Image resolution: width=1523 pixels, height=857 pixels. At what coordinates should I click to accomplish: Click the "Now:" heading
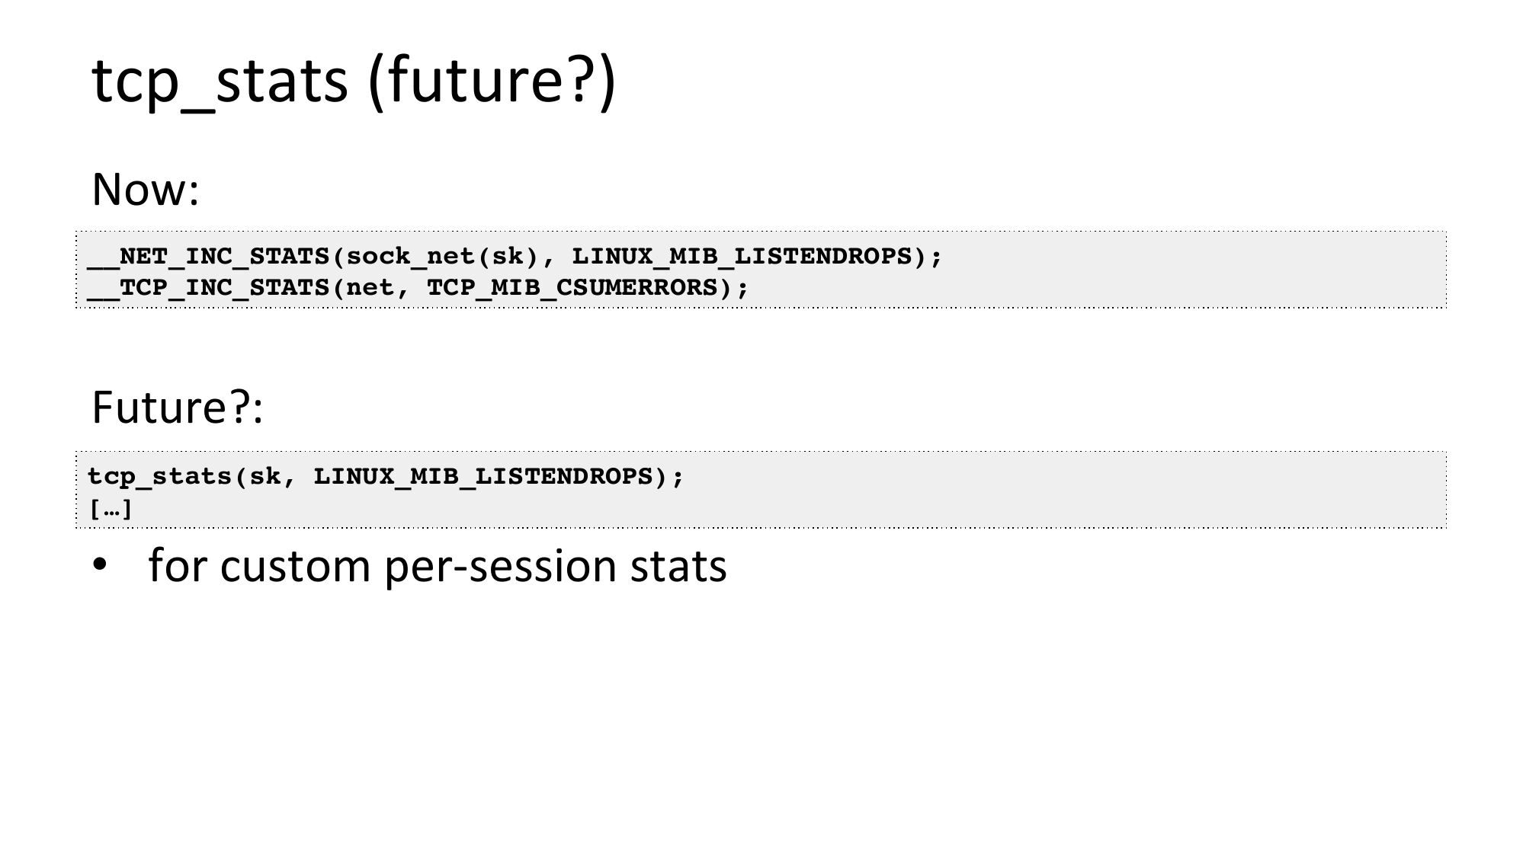[145, 190]
